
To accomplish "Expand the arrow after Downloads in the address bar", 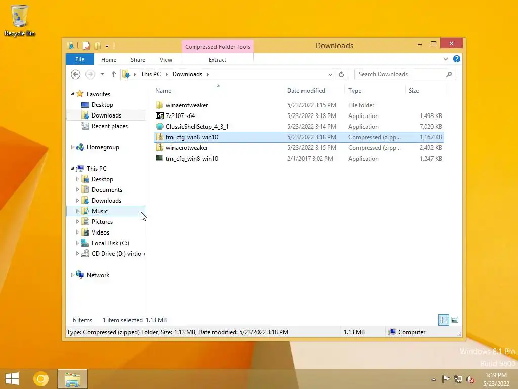I will point(208,74).
